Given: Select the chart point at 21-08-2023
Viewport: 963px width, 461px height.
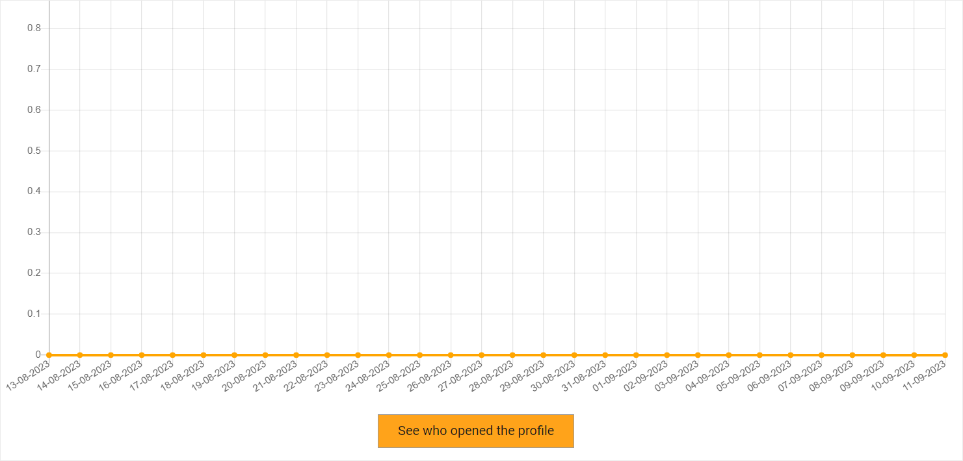Looking at the screenshot, I should click(296, 355).
